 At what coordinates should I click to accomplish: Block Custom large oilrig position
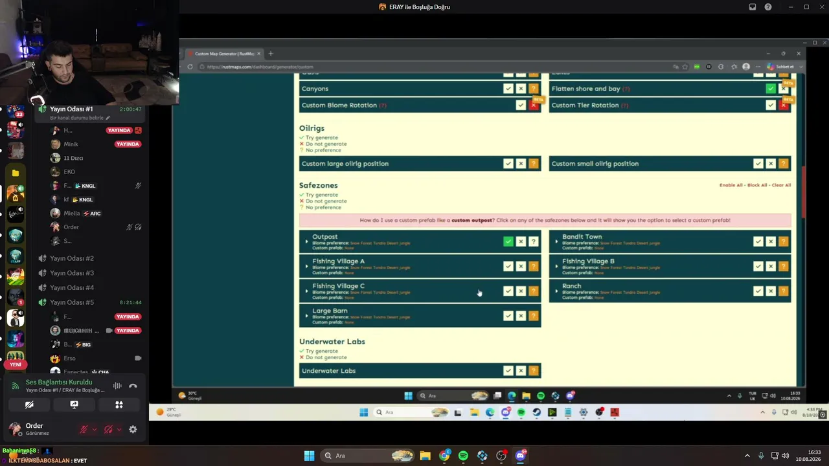pos(521,164)
